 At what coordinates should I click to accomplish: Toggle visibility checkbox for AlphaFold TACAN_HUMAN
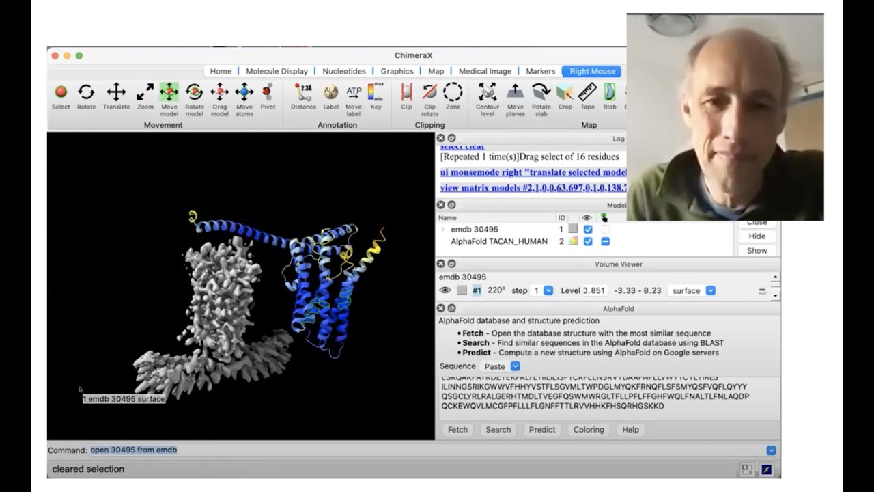(588, 241)
